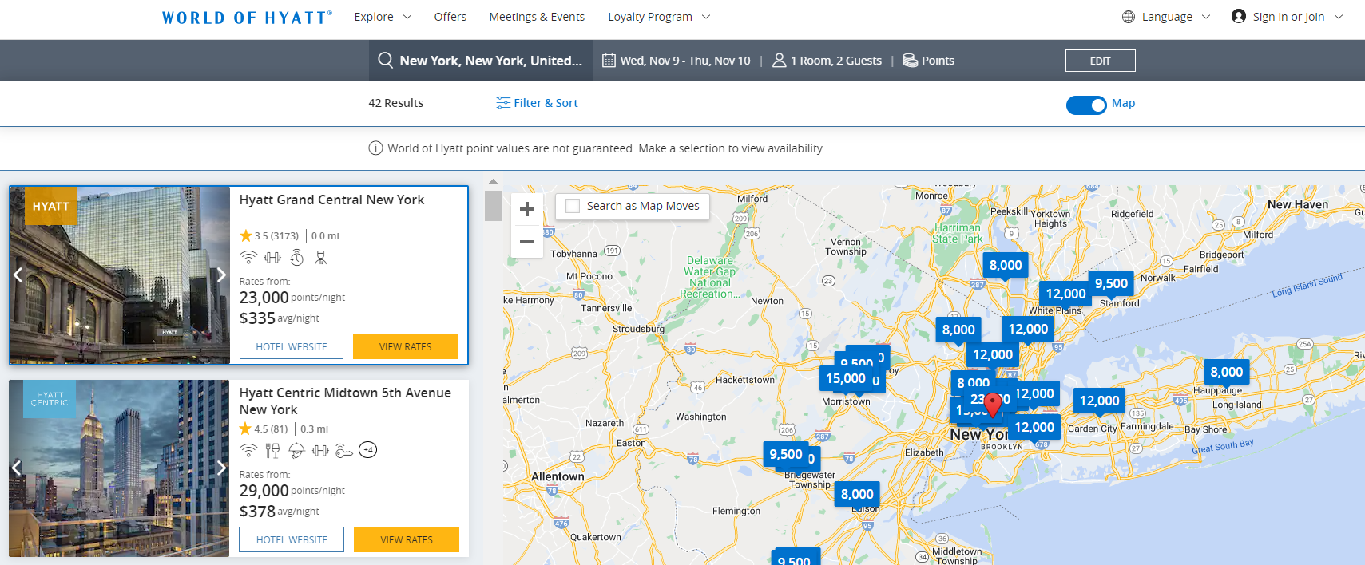The width and height of the screenshot is (1365, 565).
Task: Show the +4 more amenities for Hyatt Centric
Action: (x=367, y=450)
